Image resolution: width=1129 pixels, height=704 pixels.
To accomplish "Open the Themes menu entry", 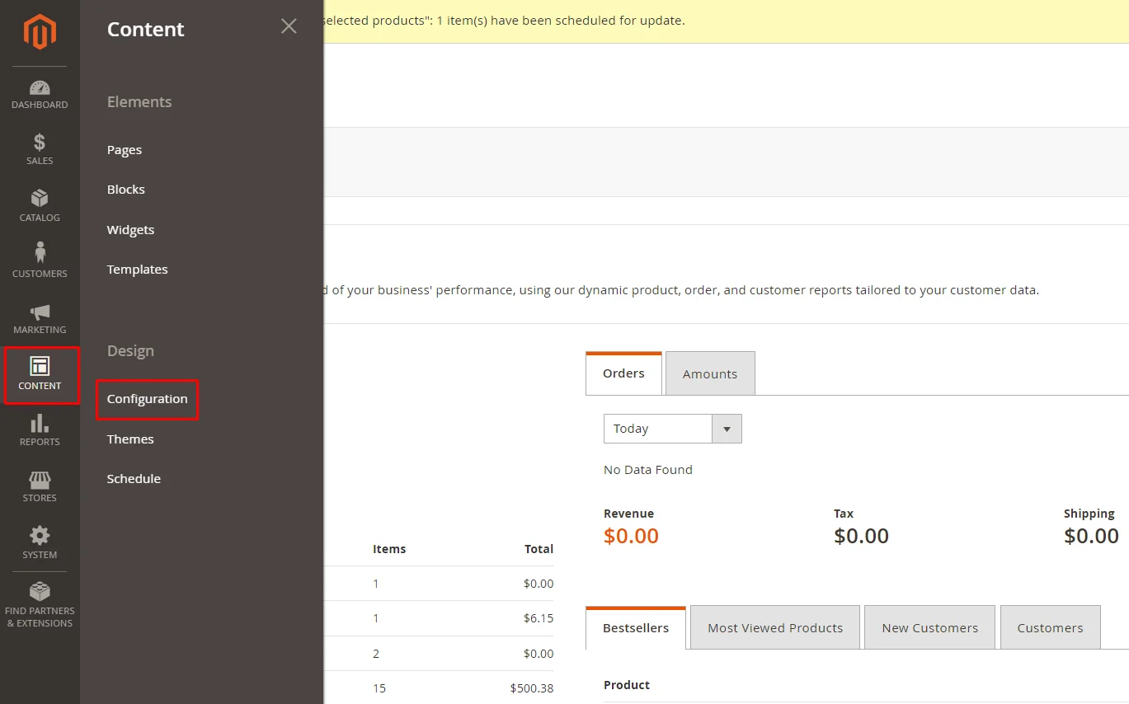I will 129,439.
